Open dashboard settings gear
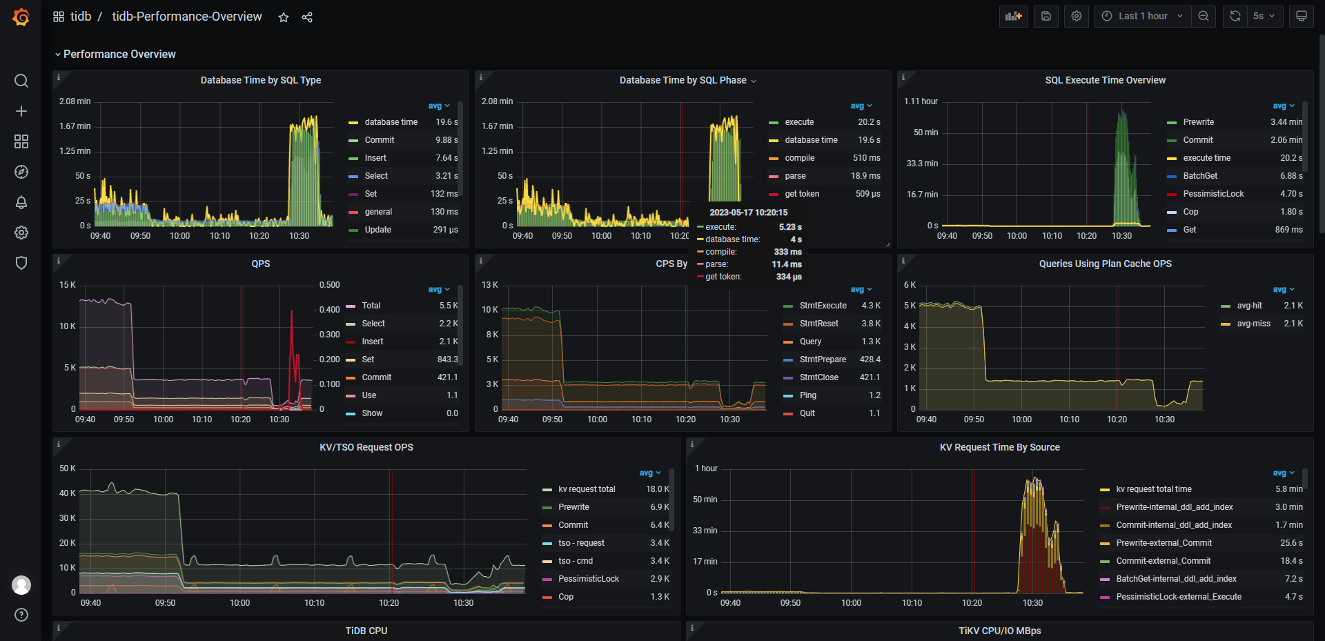Image resolution: width=1325 pixels, height=641 pixels. coord(1077,16)
